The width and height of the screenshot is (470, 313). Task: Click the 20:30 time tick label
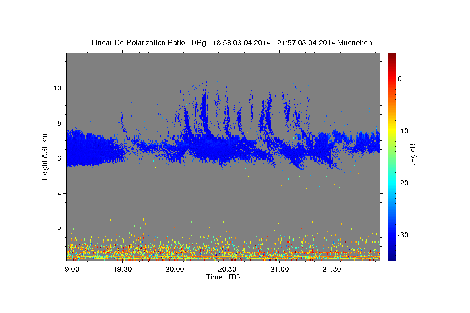[x=227, y=270]
